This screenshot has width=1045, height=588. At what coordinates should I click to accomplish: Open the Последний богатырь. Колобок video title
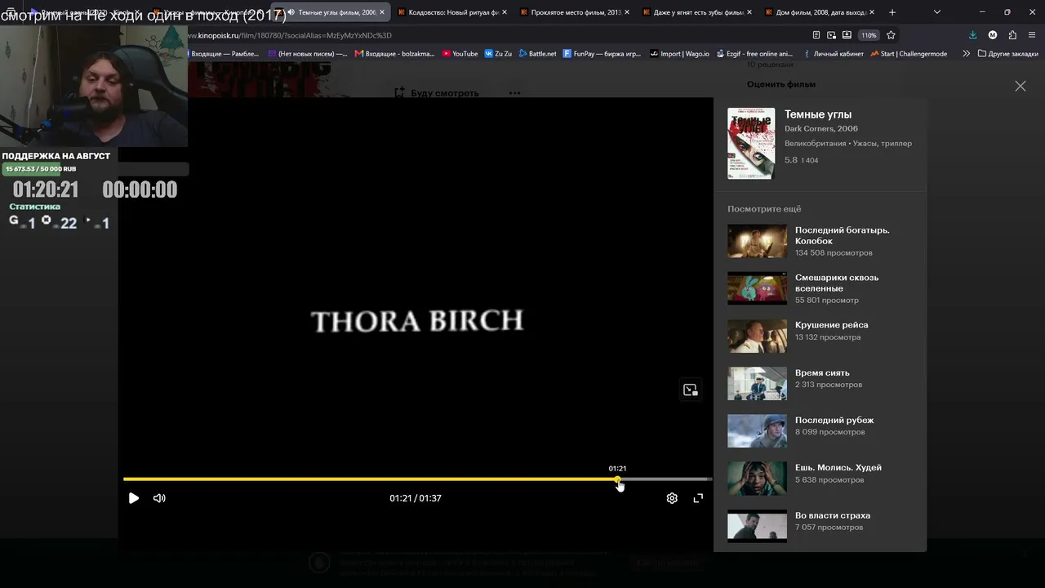click(843, 235)
